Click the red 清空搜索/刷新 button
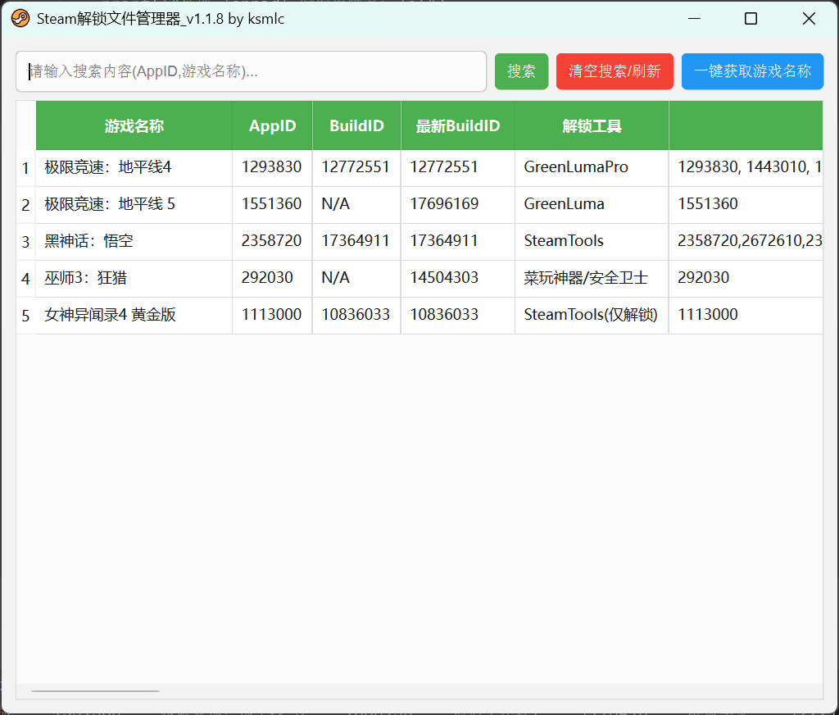The image size is (839, 715). point(615,71)
